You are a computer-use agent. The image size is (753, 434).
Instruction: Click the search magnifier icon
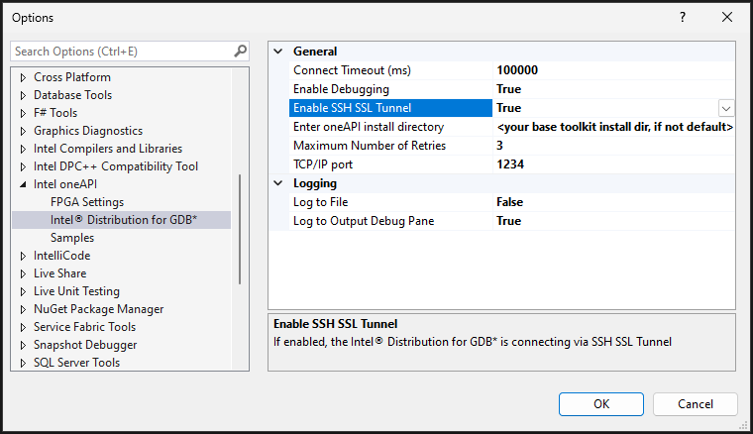coord(240,51)
